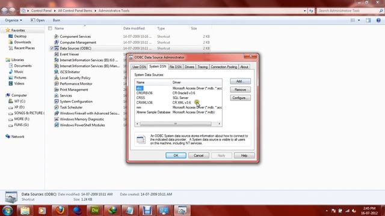Viewport: 385px width, 216px height.
Task: Select the System Configuration icon
Action: 56,101
